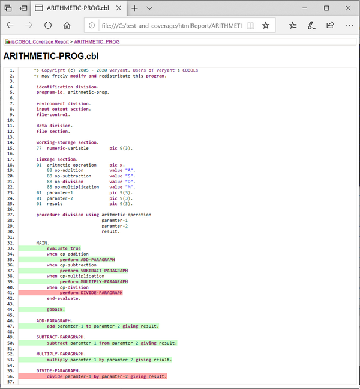Click the 'add paramter-1 to paramter-2' line
Image resolution: width=360 pixels, height=389 pixels.
point(103,326)
